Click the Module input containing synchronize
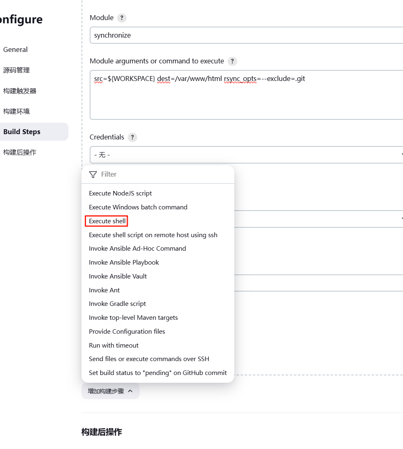Viewport: 403px width, 449px height. 247,35
